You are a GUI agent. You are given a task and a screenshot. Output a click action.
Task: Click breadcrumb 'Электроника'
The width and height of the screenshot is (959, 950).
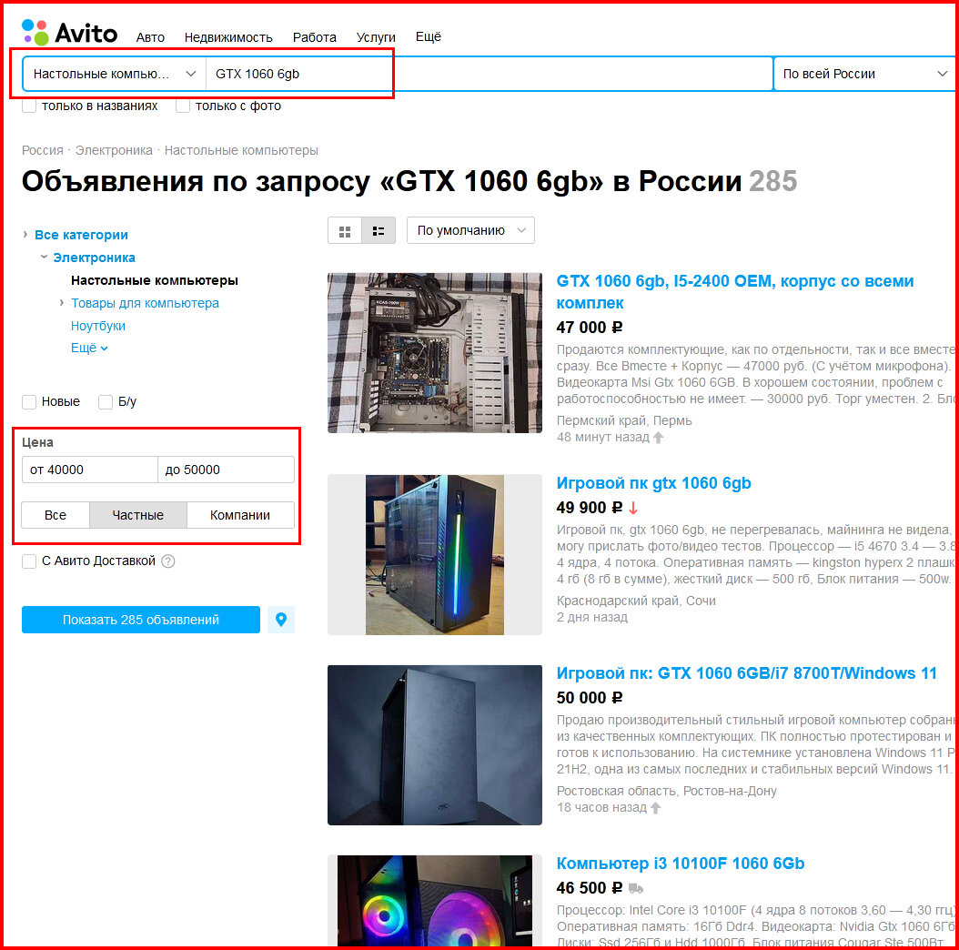coord(114,150)
